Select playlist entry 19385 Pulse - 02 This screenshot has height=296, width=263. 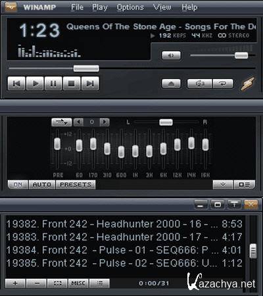124,263
